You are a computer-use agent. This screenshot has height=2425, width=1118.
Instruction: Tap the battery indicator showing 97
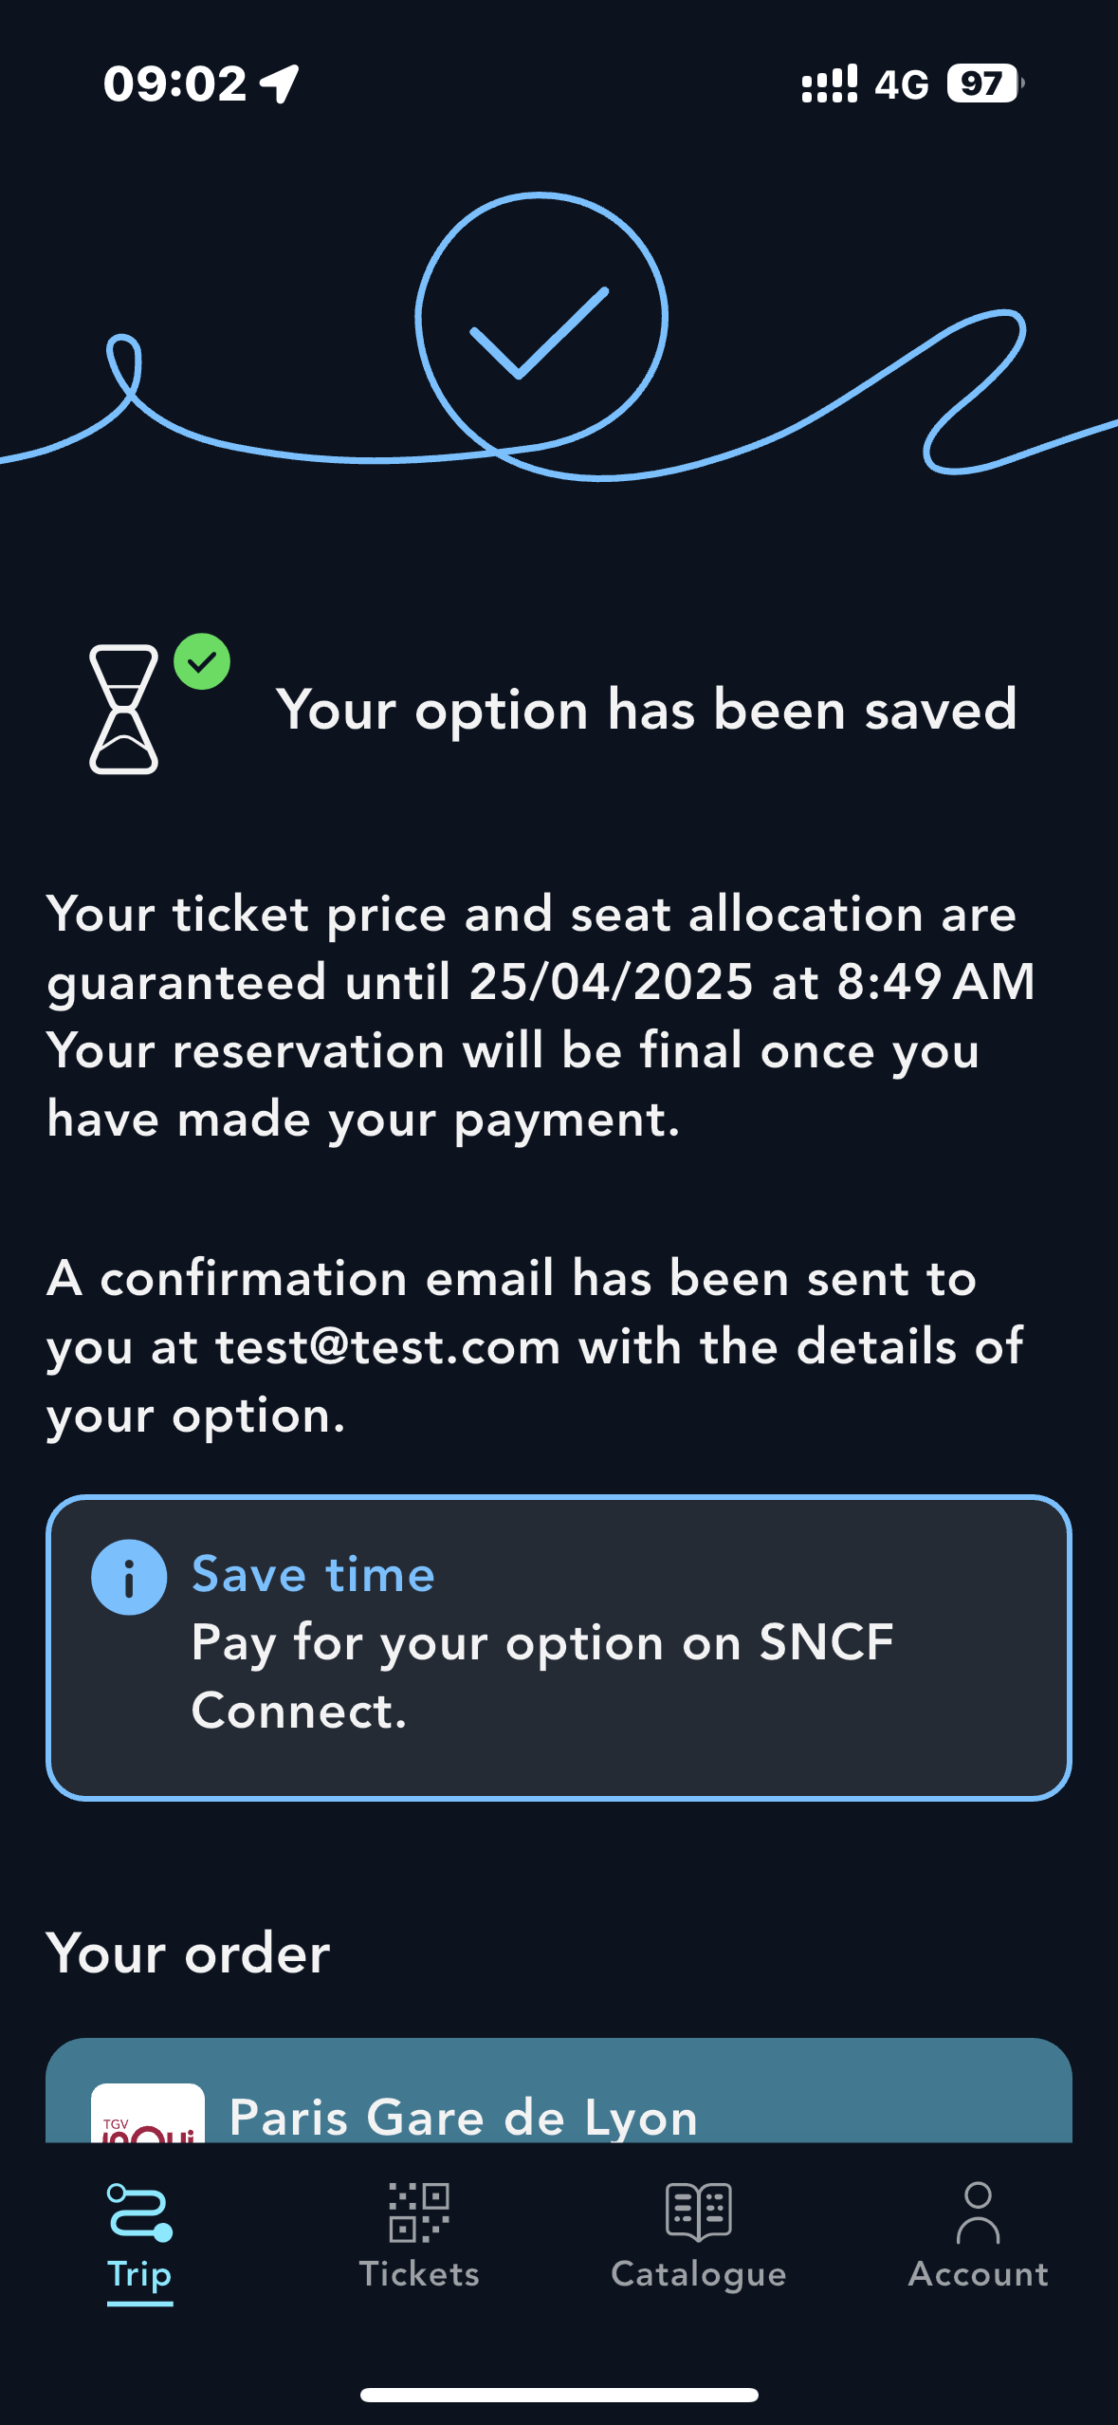(x=984, y=83)
